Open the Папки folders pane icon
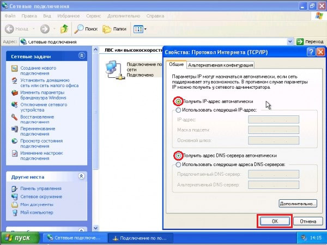 [x=107, y=28]
